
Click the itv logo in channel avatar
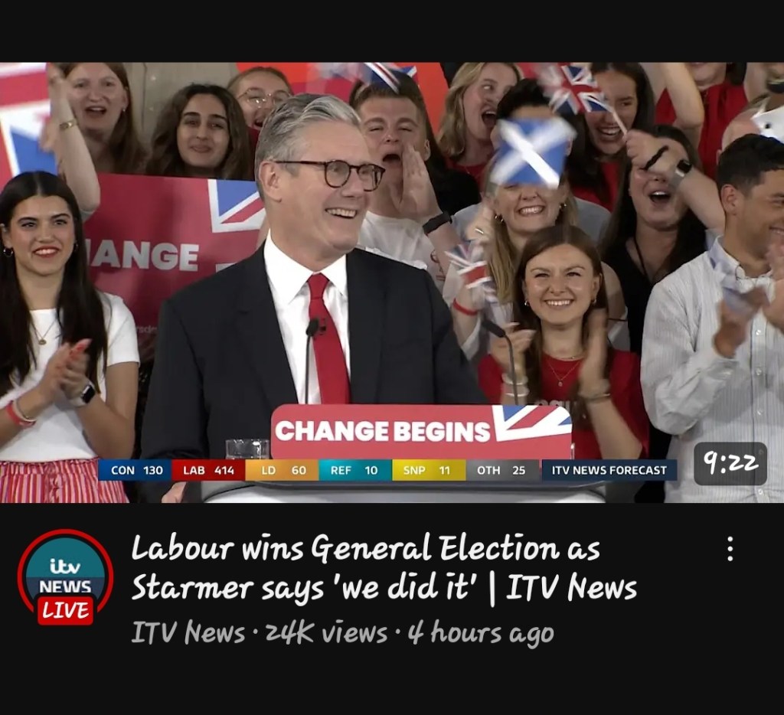click(x=65, y=567)
